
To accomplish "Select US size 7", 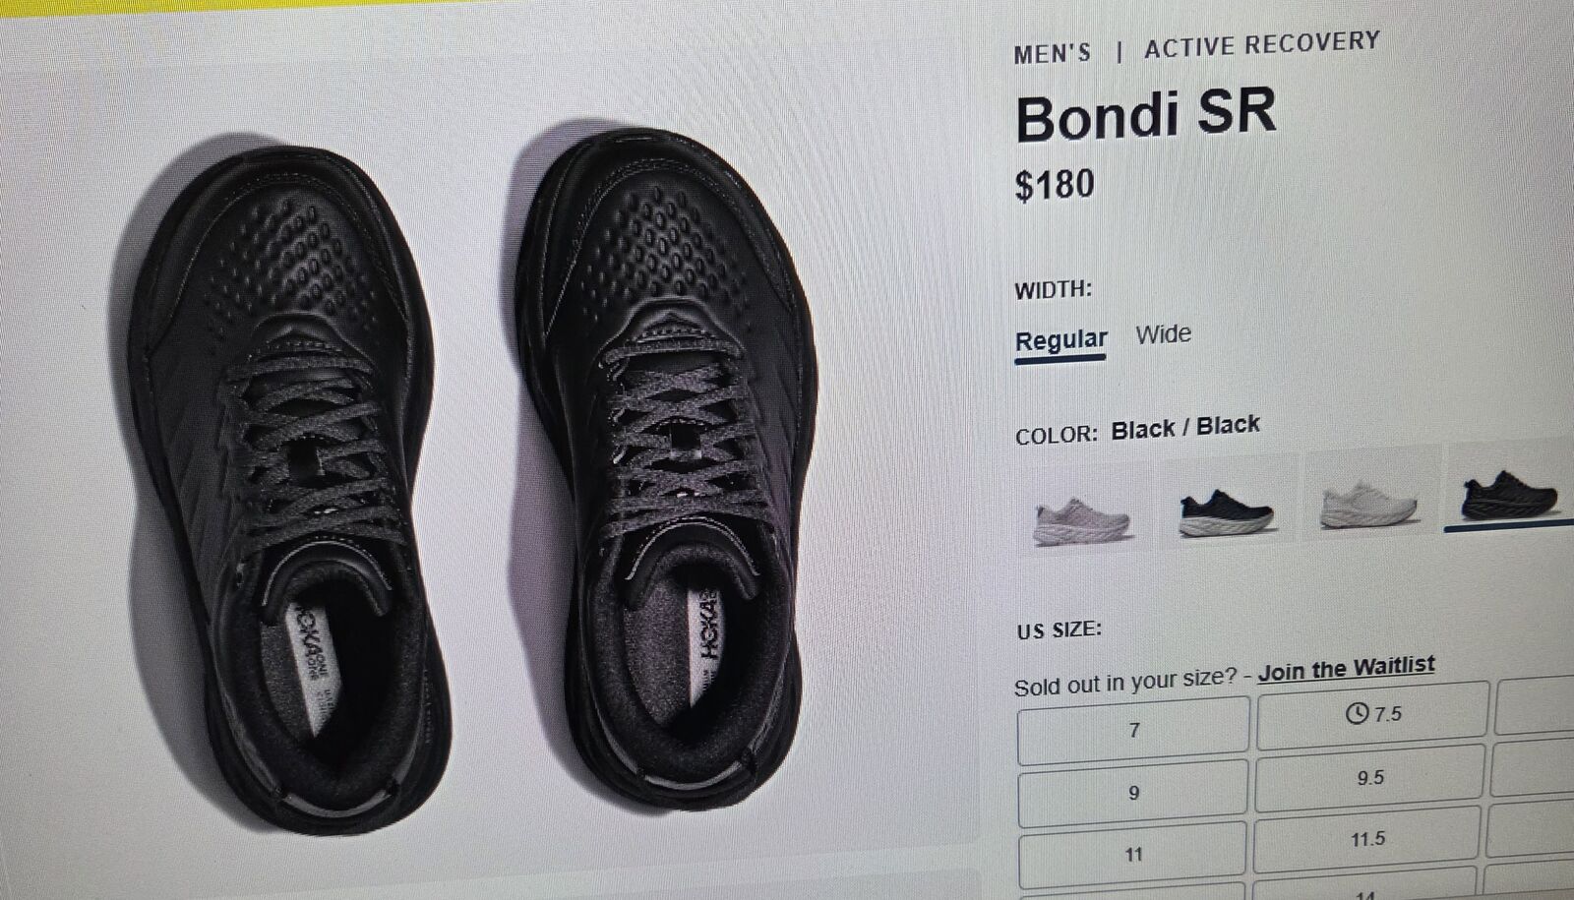I will [1133, 730].
